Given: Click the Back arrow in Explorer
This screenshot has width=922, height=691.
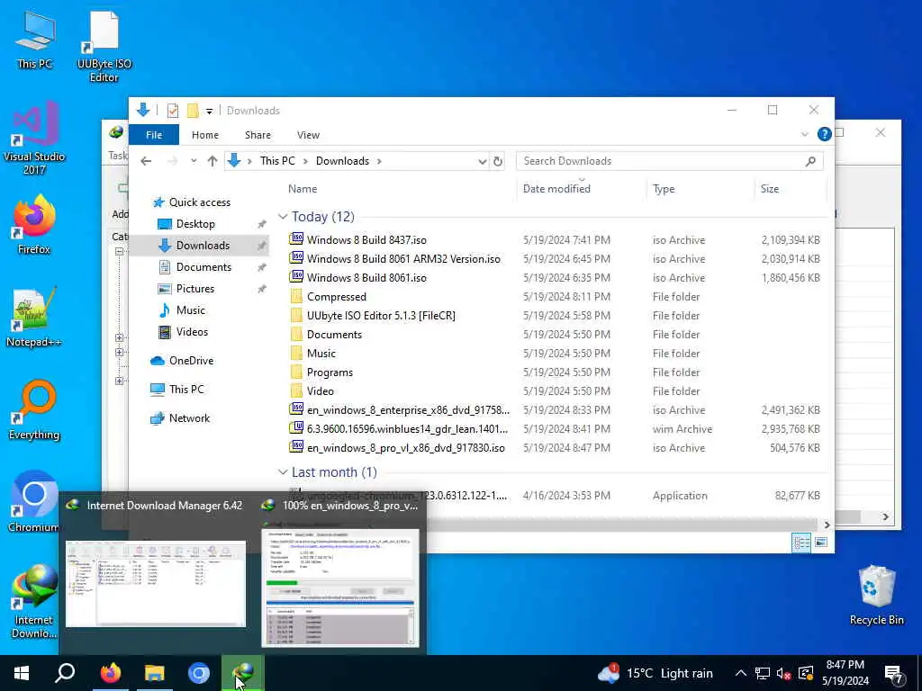Looking at the screenshot, I should (x=146, y=161).
